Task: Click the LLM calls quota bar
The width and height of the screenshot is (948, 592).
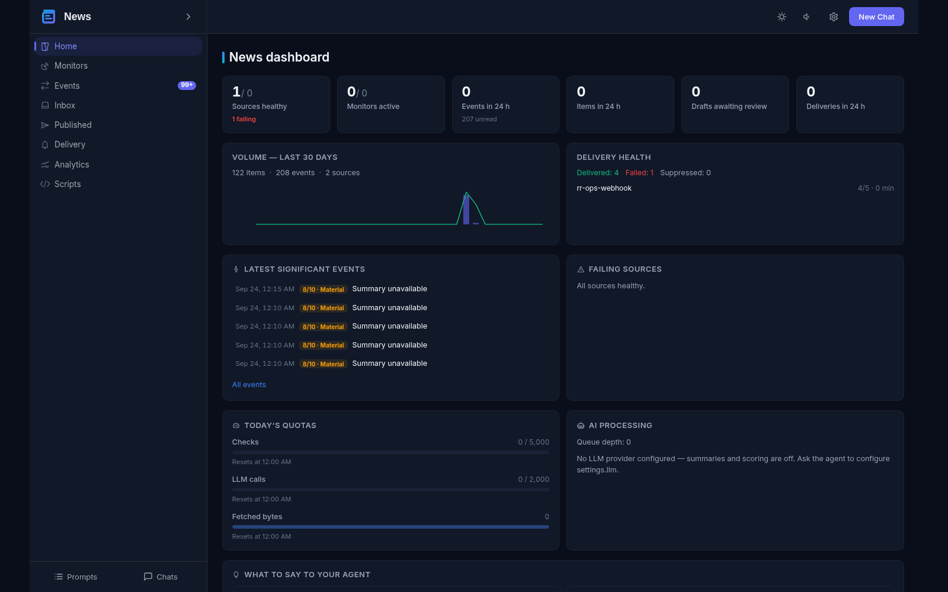Action: [390, 490]
